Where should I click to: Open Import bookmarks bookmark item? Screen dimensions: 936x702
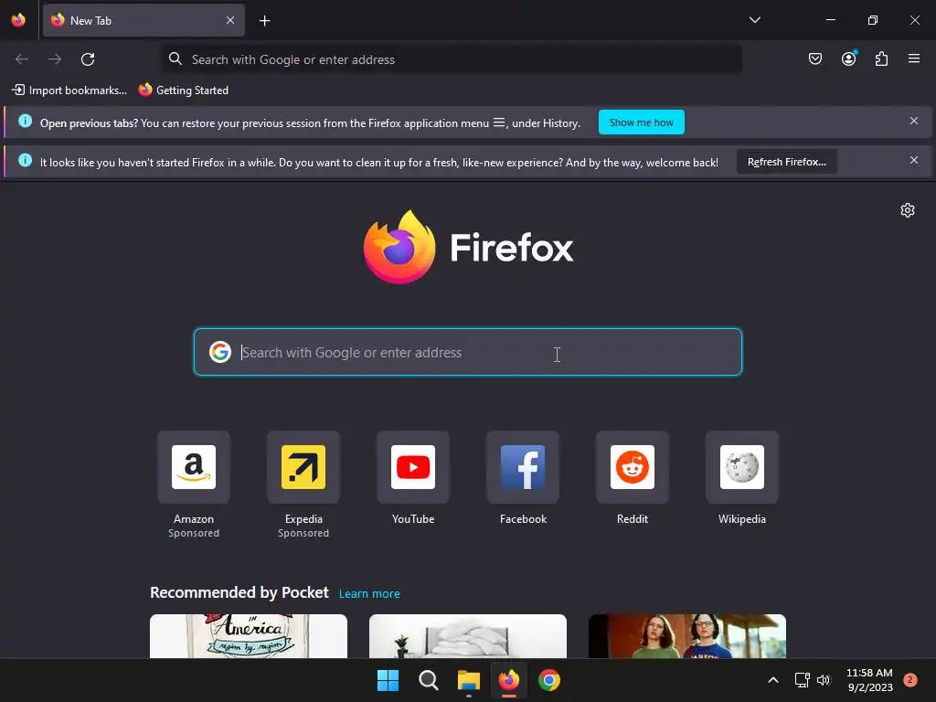[69, 90]
